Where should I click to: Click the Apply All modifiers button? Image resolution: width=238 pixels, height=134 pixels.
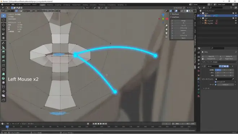point(211,56)
